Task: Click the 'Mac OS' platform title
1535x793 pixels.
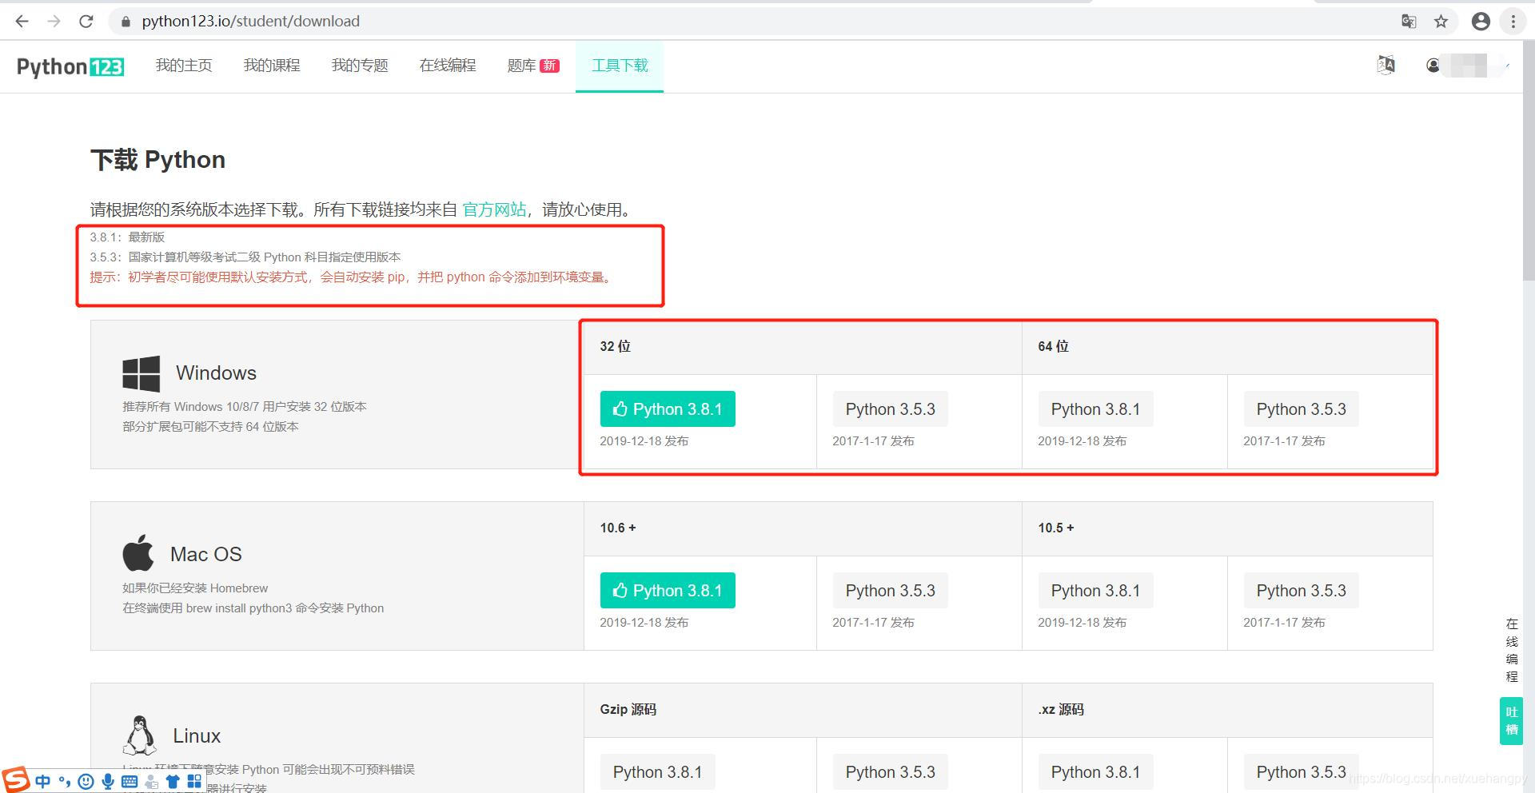Action: (x=205, y=555)
